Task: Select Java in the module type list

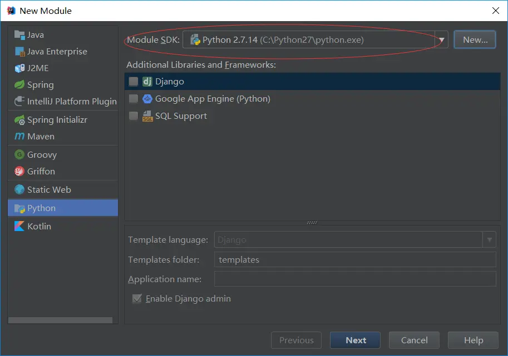Action: click(63, 35)
